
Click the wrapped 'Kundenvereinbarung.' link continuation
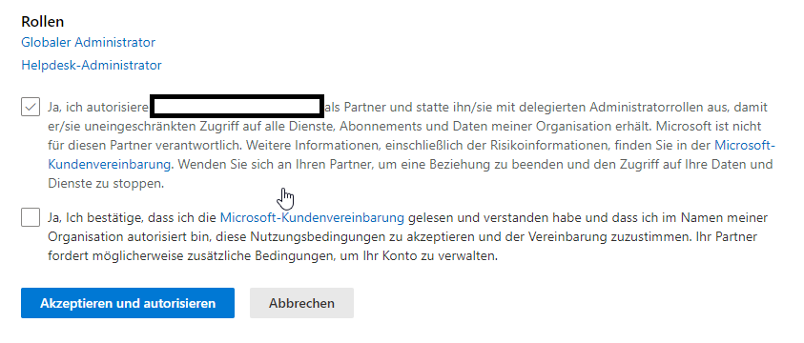[111, 164]
